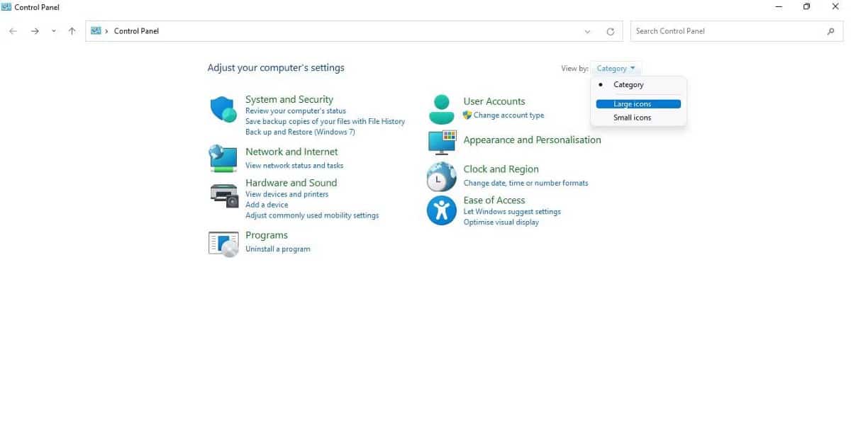Open System and Security shield icon
The height and width of the screenshot is (440, 851).
(x=223, y=109)
